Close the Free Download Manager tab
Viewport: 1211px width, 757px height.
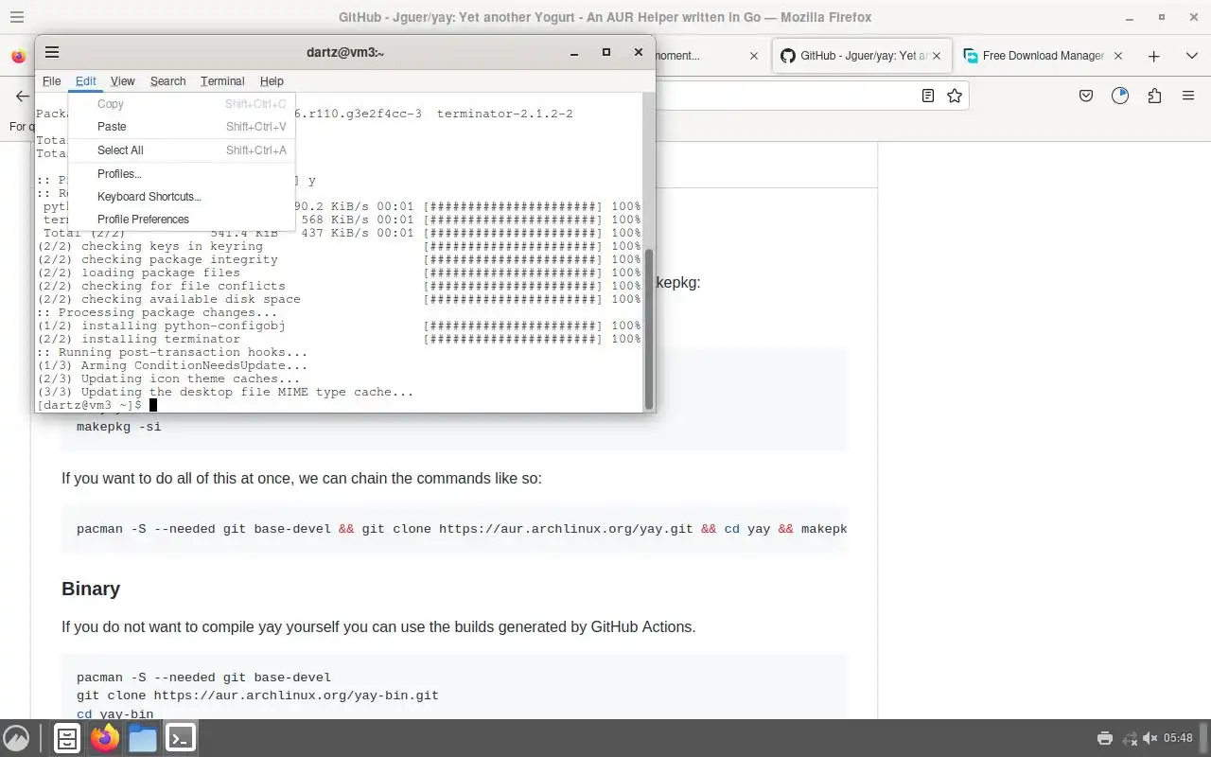1117,56
